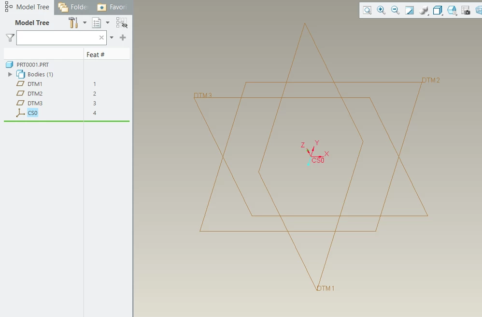The height and width of the screenshot is (317, 482).
Task: Switch to the Model Tree tab
Action: click(27, 7)
